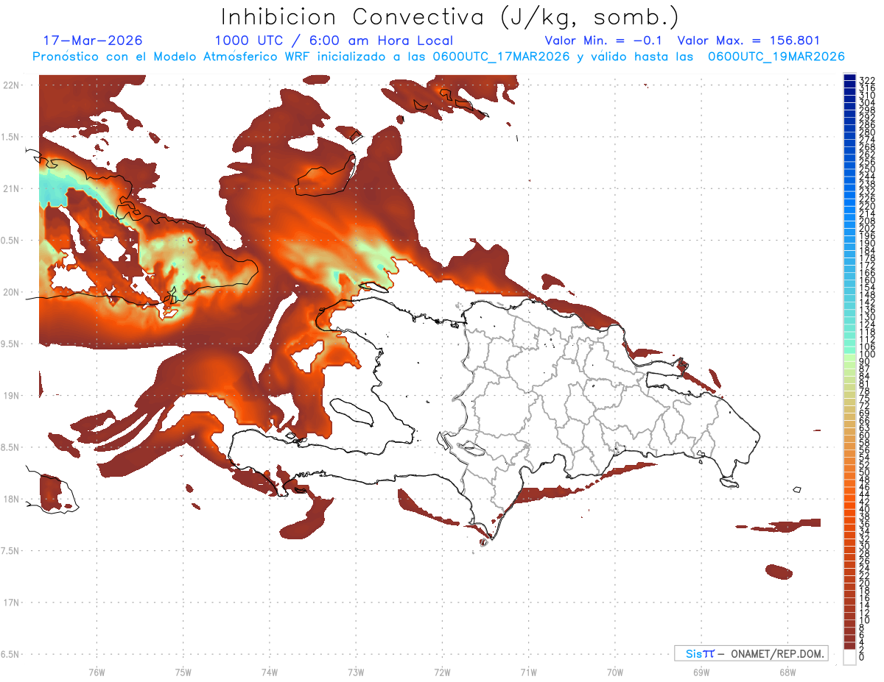884x682 pixels.
Task: Click the "0600UTC_19MAR2026" valid-until time
Action: tap(776, 57)
